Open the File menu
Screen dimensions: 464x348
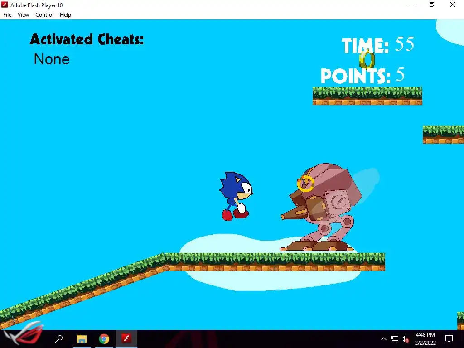7,15
